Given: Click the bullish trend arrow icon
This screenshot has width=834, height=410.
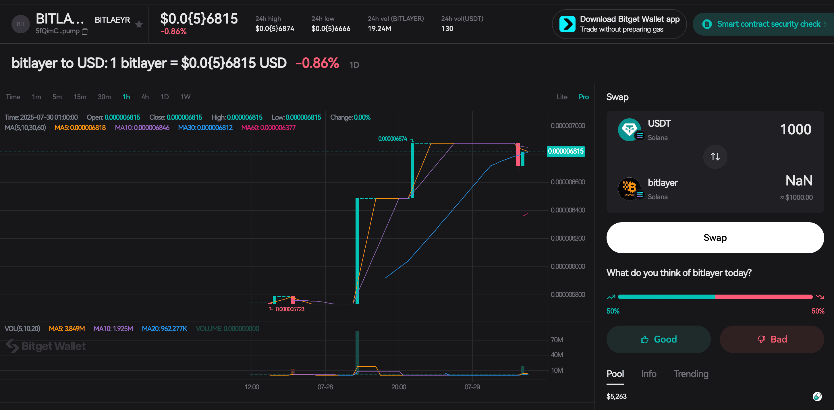Looking at the screenshot, I should (611, 297).
